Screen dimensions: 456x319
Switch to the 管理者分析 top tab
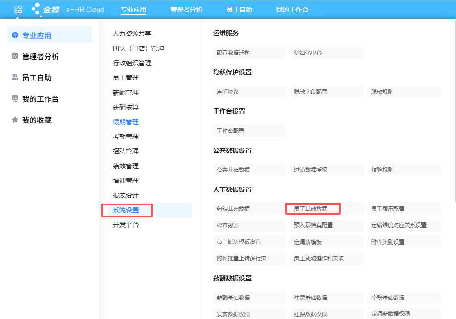[186, 10]
